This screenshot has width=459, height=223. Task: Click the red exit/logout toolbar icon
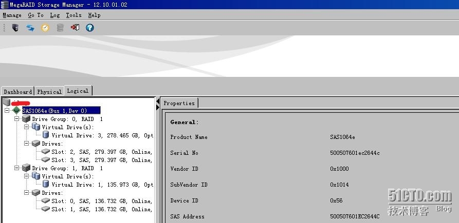(75, 28)
